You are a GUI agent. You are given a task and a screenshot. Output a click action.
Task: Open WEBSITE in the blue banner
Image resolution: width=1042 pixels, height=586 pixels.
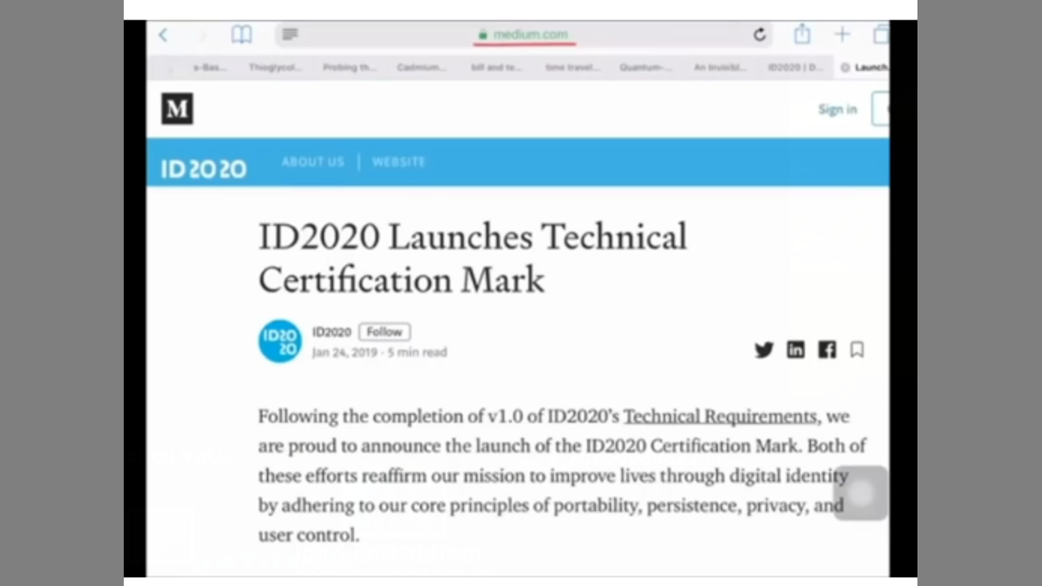point(399,162)
